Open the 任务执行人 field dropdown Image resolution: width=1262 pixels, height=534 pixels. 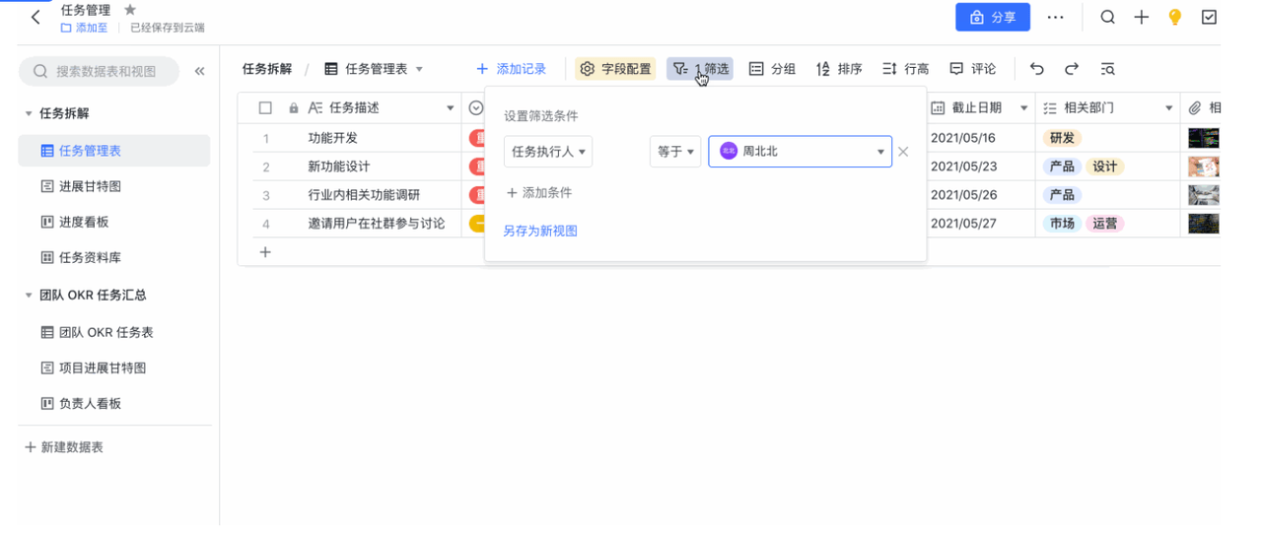click(548, 152)
